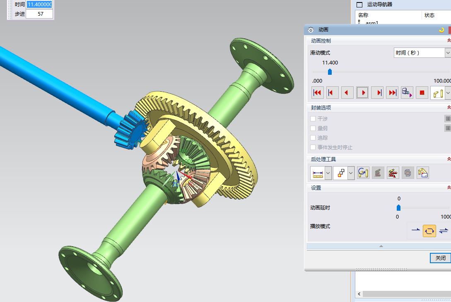Click the 步进 input field

pyautogui.click(x=39, y=14)
